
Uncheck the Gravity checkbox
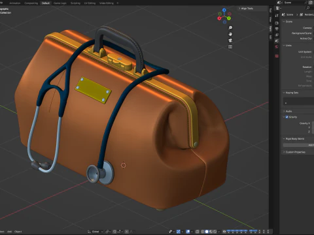(x=287, y=117)
